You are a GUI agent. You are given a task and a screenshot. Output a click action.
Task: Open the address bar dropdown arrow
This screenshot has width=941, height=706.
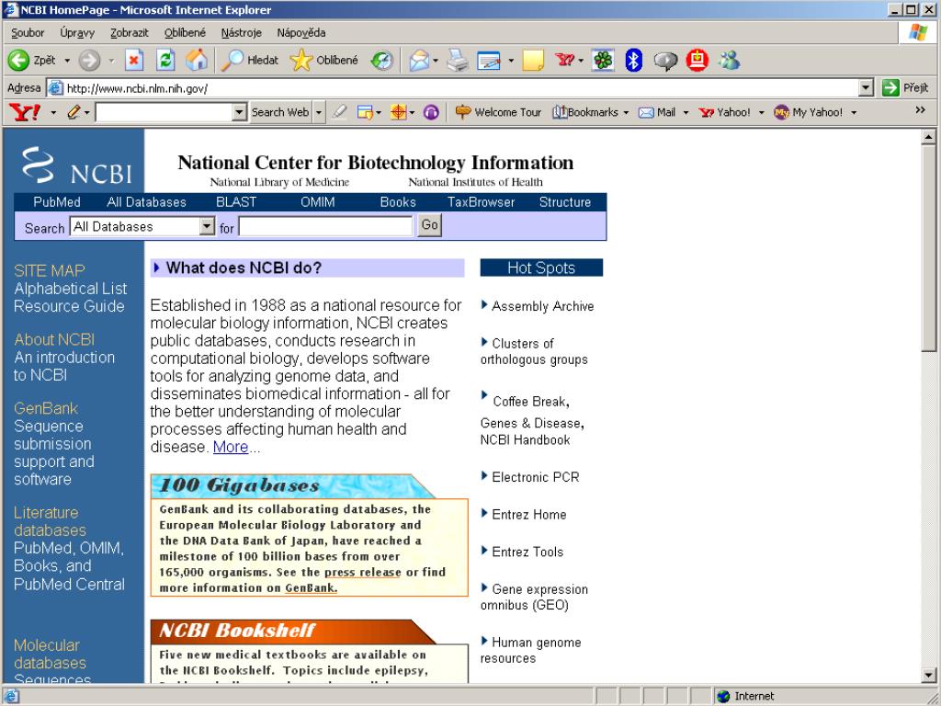866,88
